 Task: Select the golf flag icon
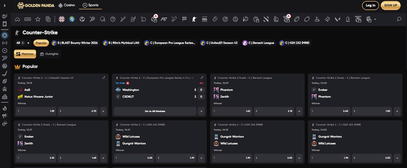(317, 19)
